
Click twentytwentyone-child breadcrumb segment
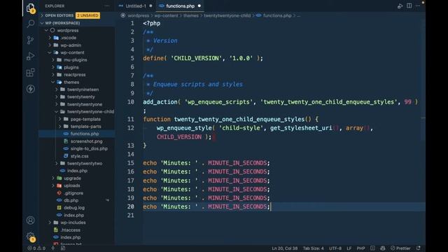[x=227, y=15]
